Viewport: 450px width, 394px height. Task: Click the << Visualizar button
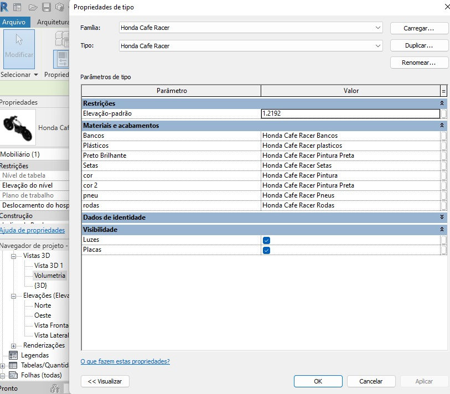[105, 381]
